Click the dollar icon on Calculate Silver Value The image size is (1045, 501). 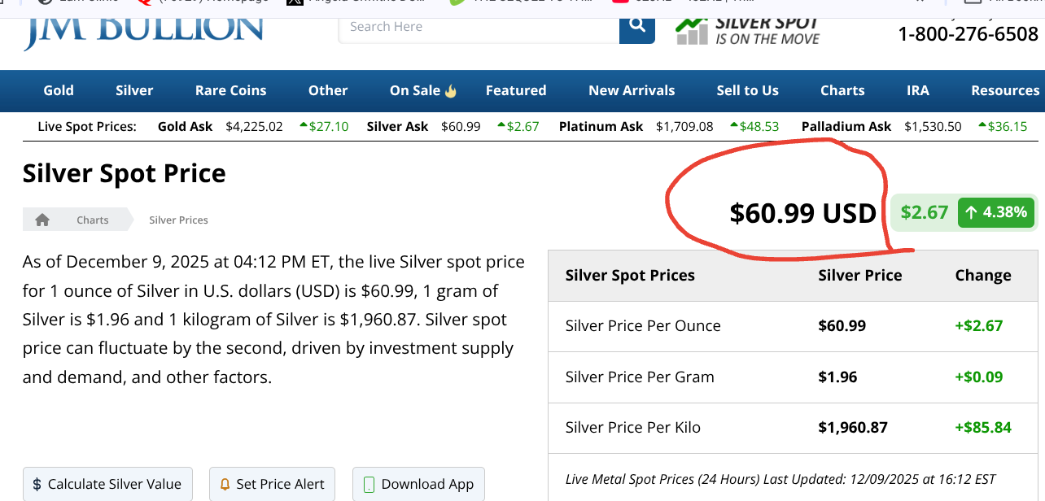click(x=37, y=484)
